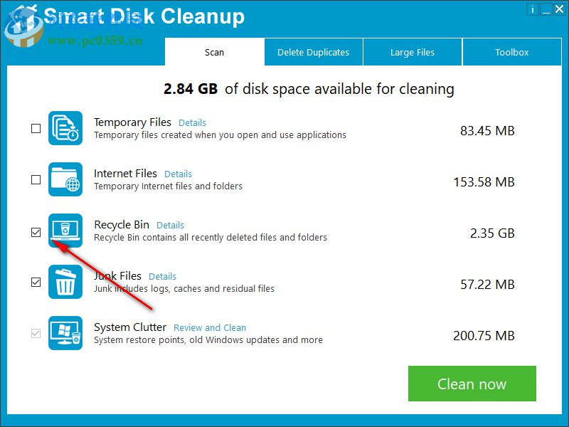Check the Internet Files checkbox
This screenshot has height=427, width=569.
tap(36, 180)
